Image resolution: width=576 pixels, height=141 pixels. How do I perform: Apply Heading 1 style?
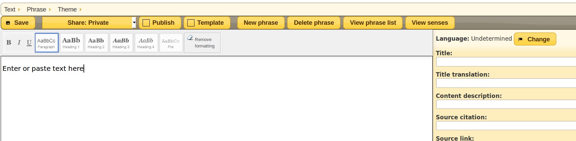[71, 43]
